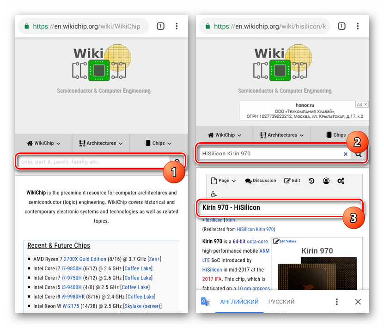Image resolution: width=384 pixels, height=328 pixels.
Task: Click the Edit page button
Action: [292, 181]
